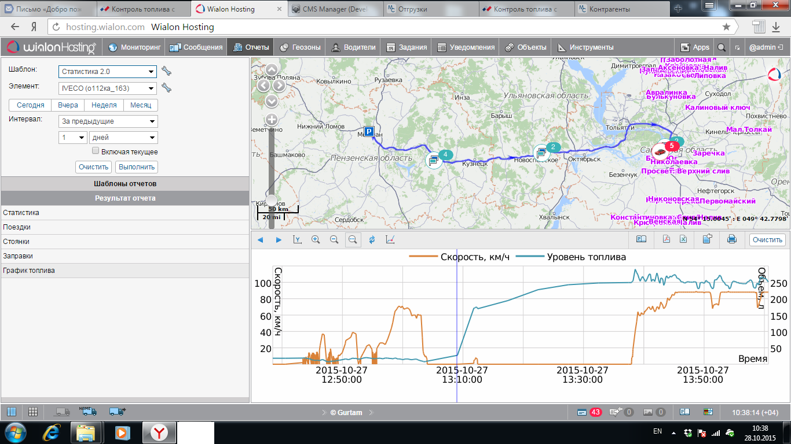The width and height of the screenshot is (791, 444).
Task: Open the Геозоны menu tab
Action: tap(300, 47)
